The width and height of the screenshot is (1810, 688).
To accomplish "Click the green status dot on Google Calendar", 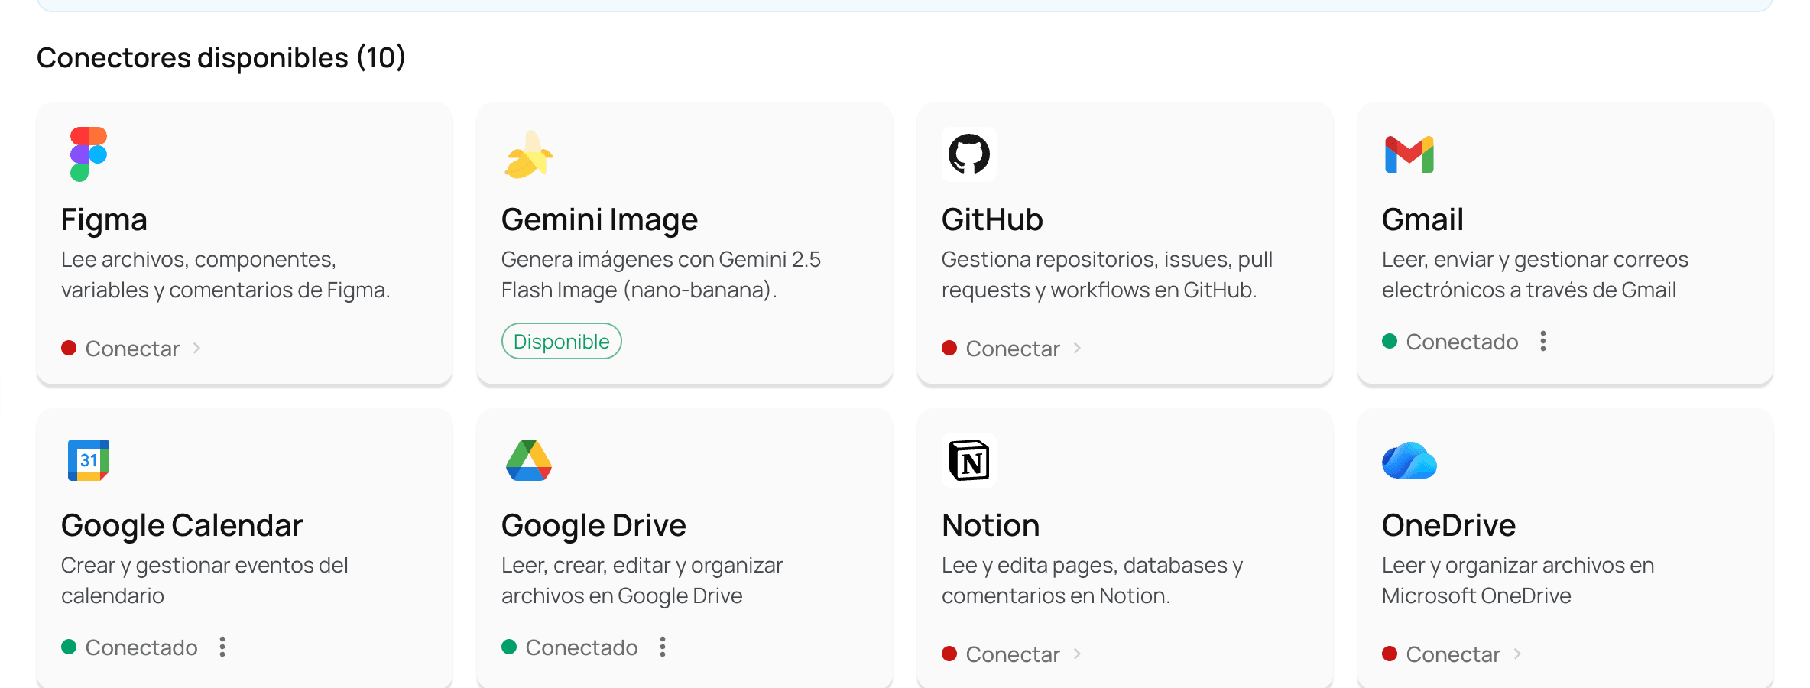I will [x=69, y=647].
